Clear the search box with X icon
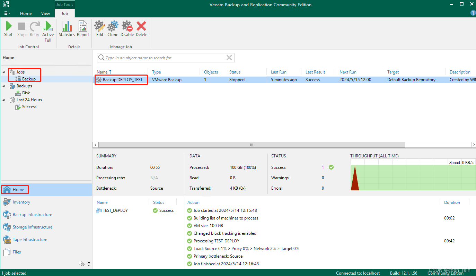Image resolution: width=476 pixels, height=276 pixels. tap(229, 58)
